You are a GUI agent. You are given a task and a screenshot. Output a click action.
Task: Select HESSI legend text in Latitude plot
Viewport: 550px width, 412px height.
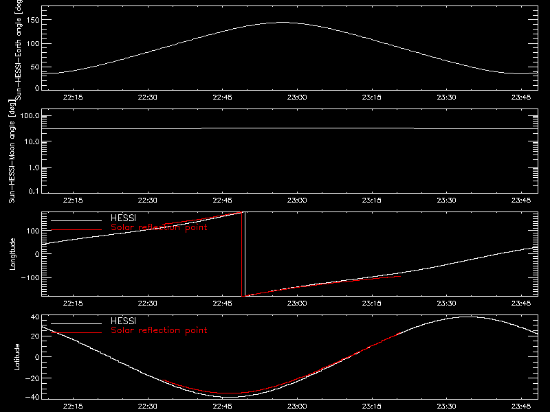(123, 321)
